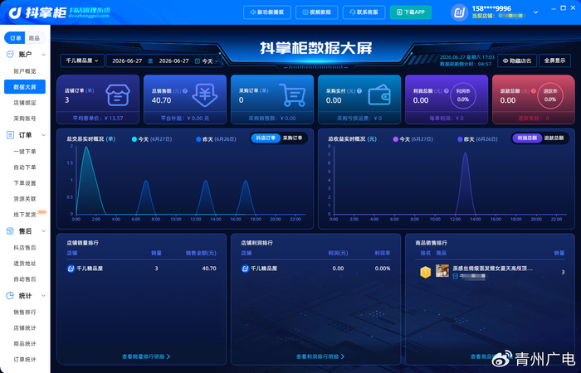Open 线下发货 in sidebar
The width and height of the screenshot is (581, 373).
tap(25, 215)
